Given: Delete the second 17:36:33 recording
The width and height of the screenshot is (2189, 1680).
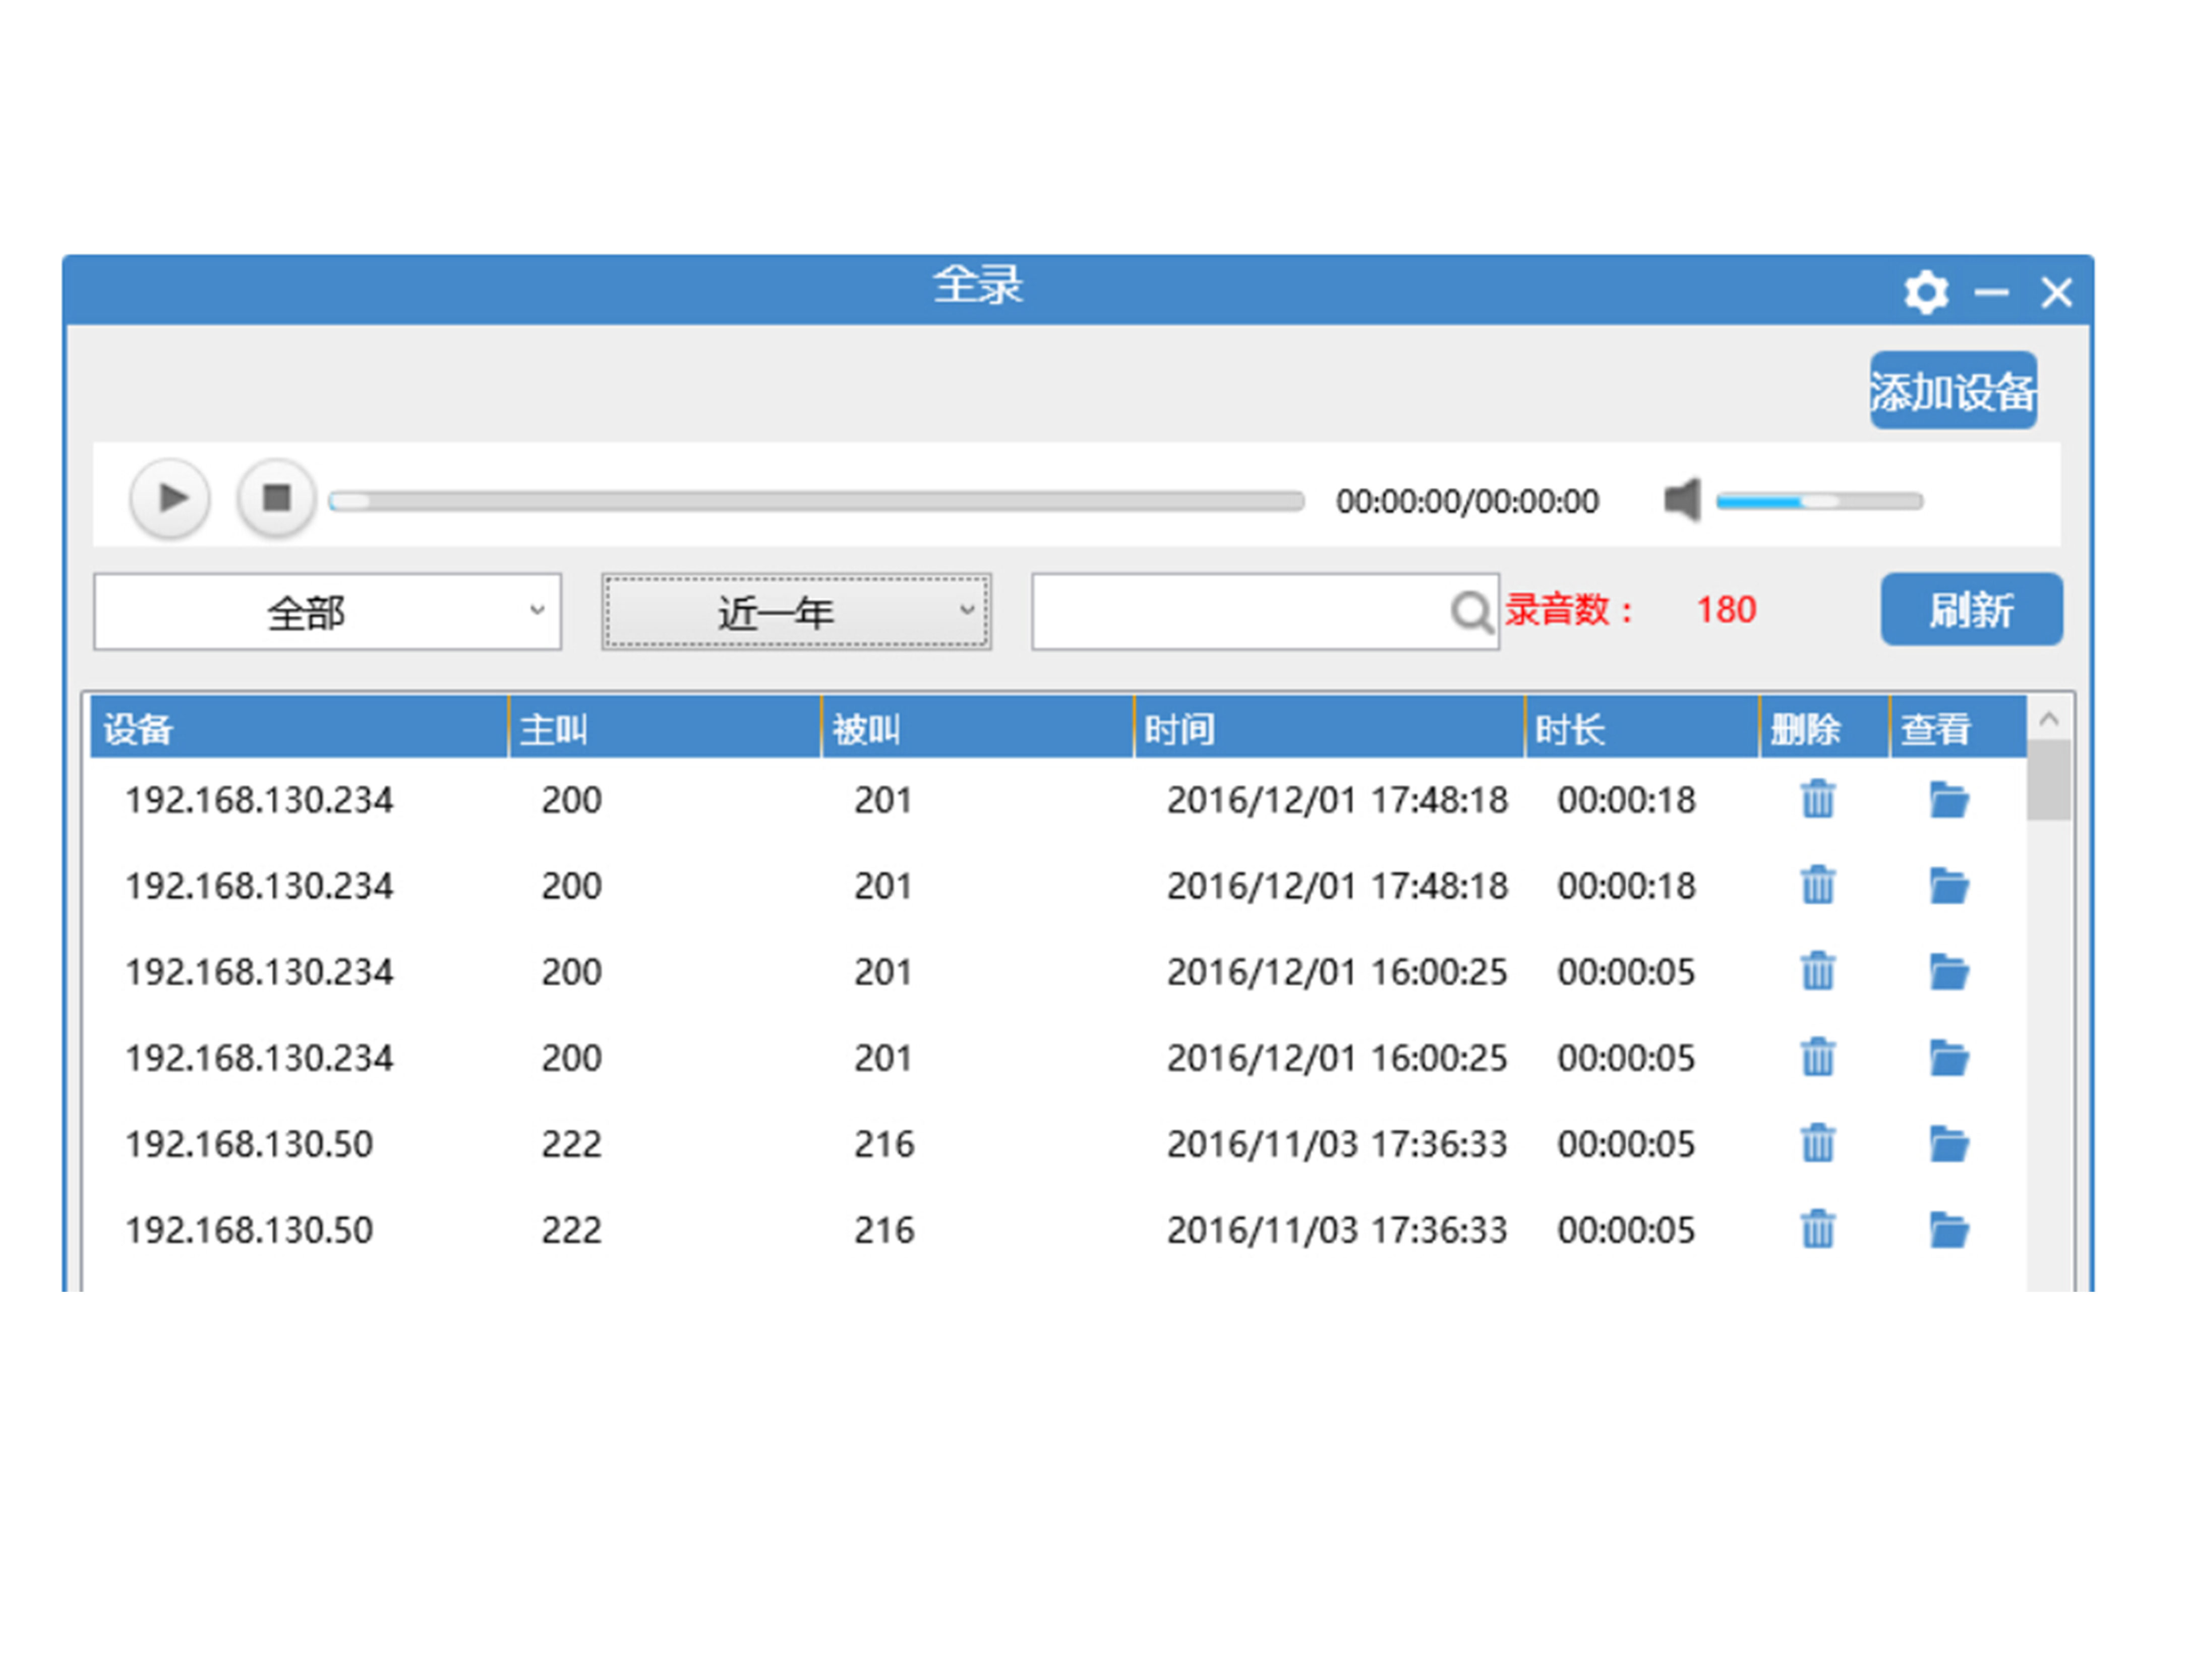Looking at the screenshot, I should tap(1818, 1229).
